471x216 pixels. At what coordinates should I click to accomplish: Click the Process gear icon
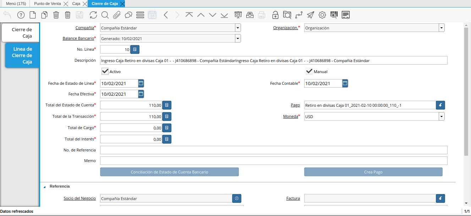pos(322,15)
